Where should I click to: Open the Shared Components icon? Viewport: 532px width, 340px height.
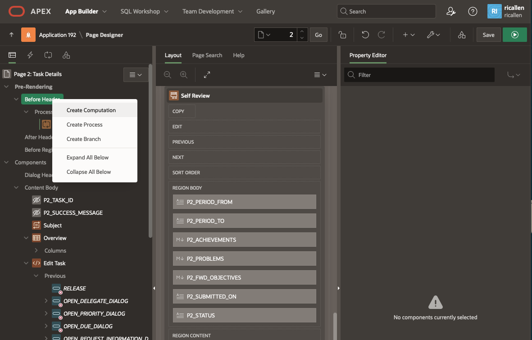[461, 35]
